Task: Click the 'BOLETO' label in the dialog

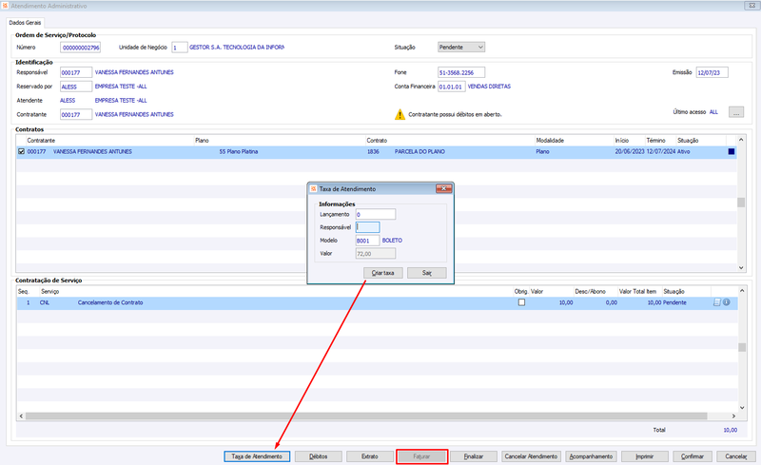Action: tap(392, 241)
